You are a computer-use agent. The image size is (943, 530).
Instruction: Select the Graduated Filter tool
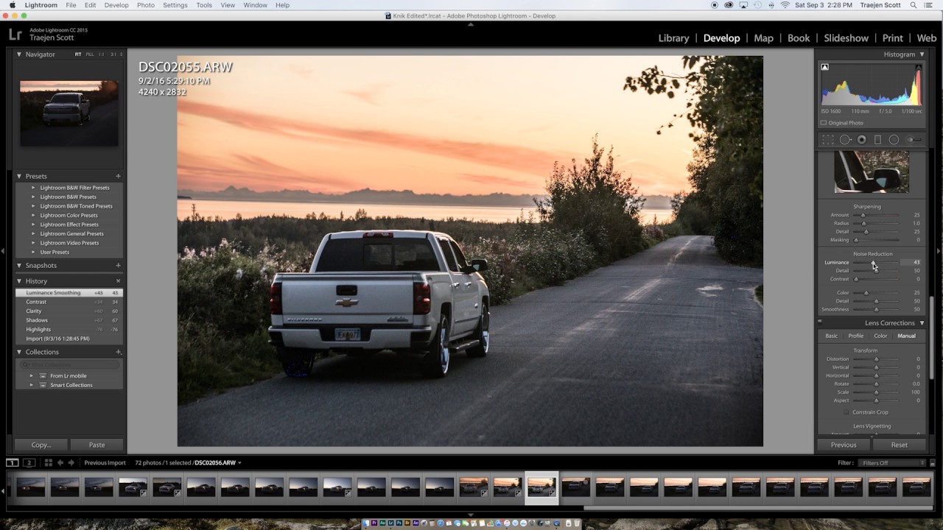(x=877, y=140)
